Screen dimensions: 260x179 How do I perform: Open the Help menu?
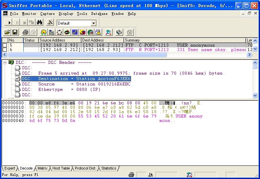coord(132,14)
